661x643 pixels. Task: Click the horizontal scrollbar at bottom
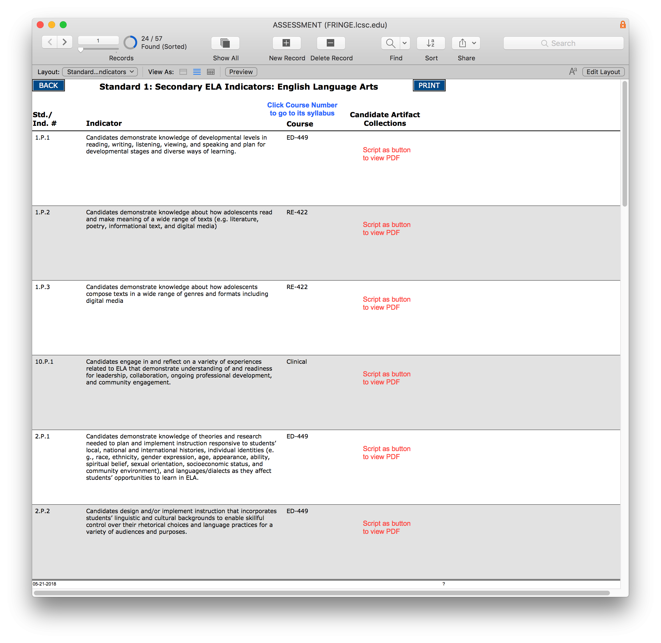(322, 593)
